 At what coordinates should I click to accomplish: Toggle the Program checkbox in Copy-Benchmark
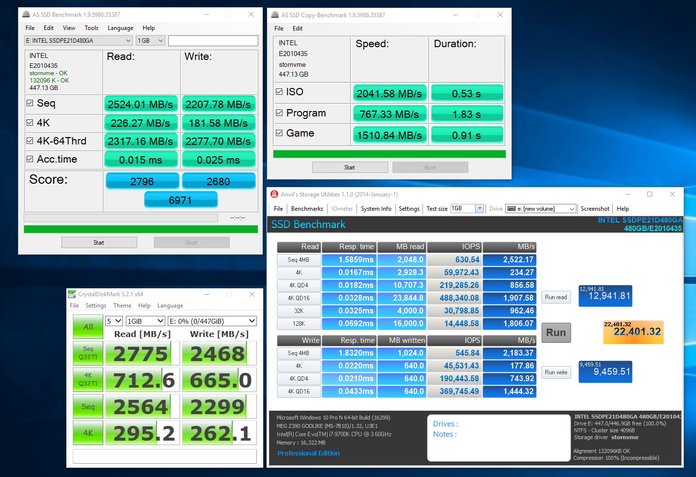click(279, 113)
